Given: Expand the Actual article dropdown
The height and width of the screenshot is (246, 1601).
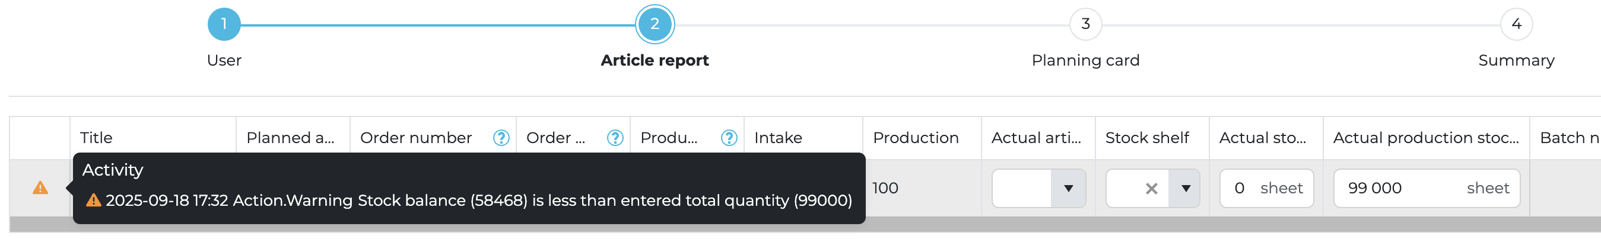Looking at the screenshot, I should click(x=1068, y=189).
